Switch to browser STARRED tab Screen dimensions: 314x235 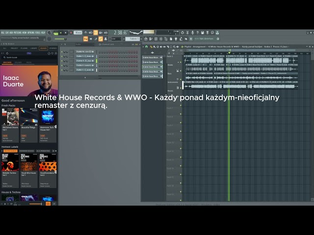53,48
